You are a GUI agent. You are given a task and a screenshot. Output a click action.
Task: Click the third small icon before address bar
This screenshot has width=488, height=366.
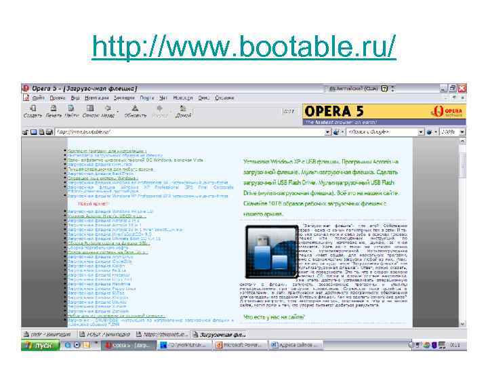(41, 132)
